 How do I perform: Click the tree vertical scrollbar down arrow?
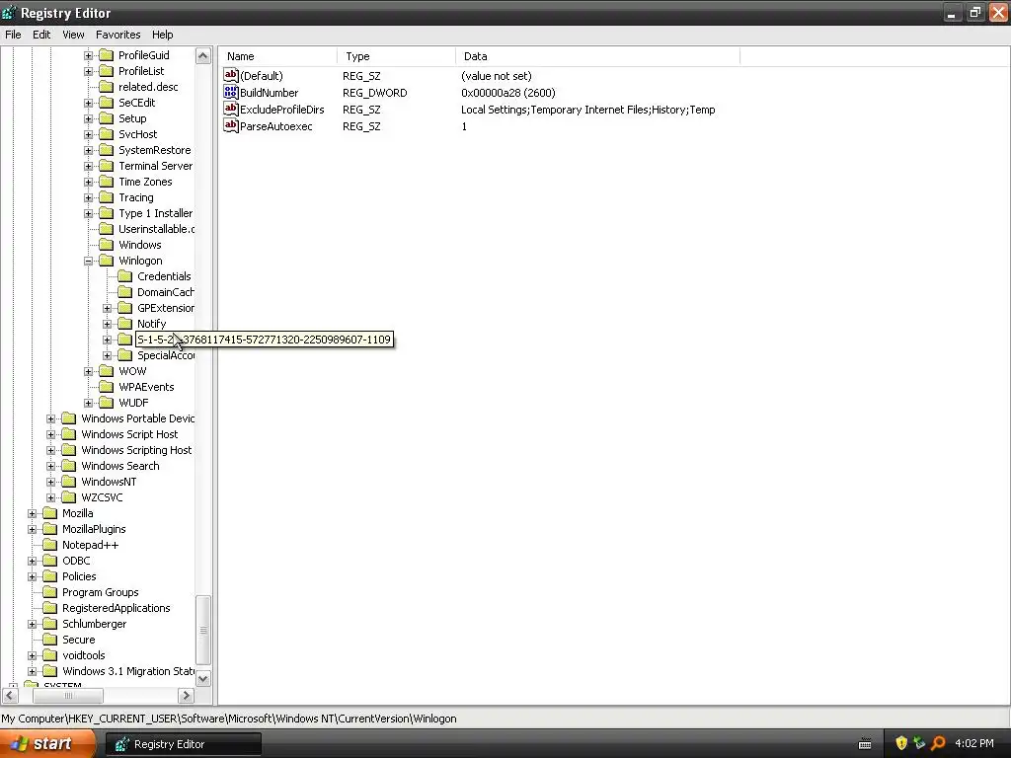tap(203, 678)
